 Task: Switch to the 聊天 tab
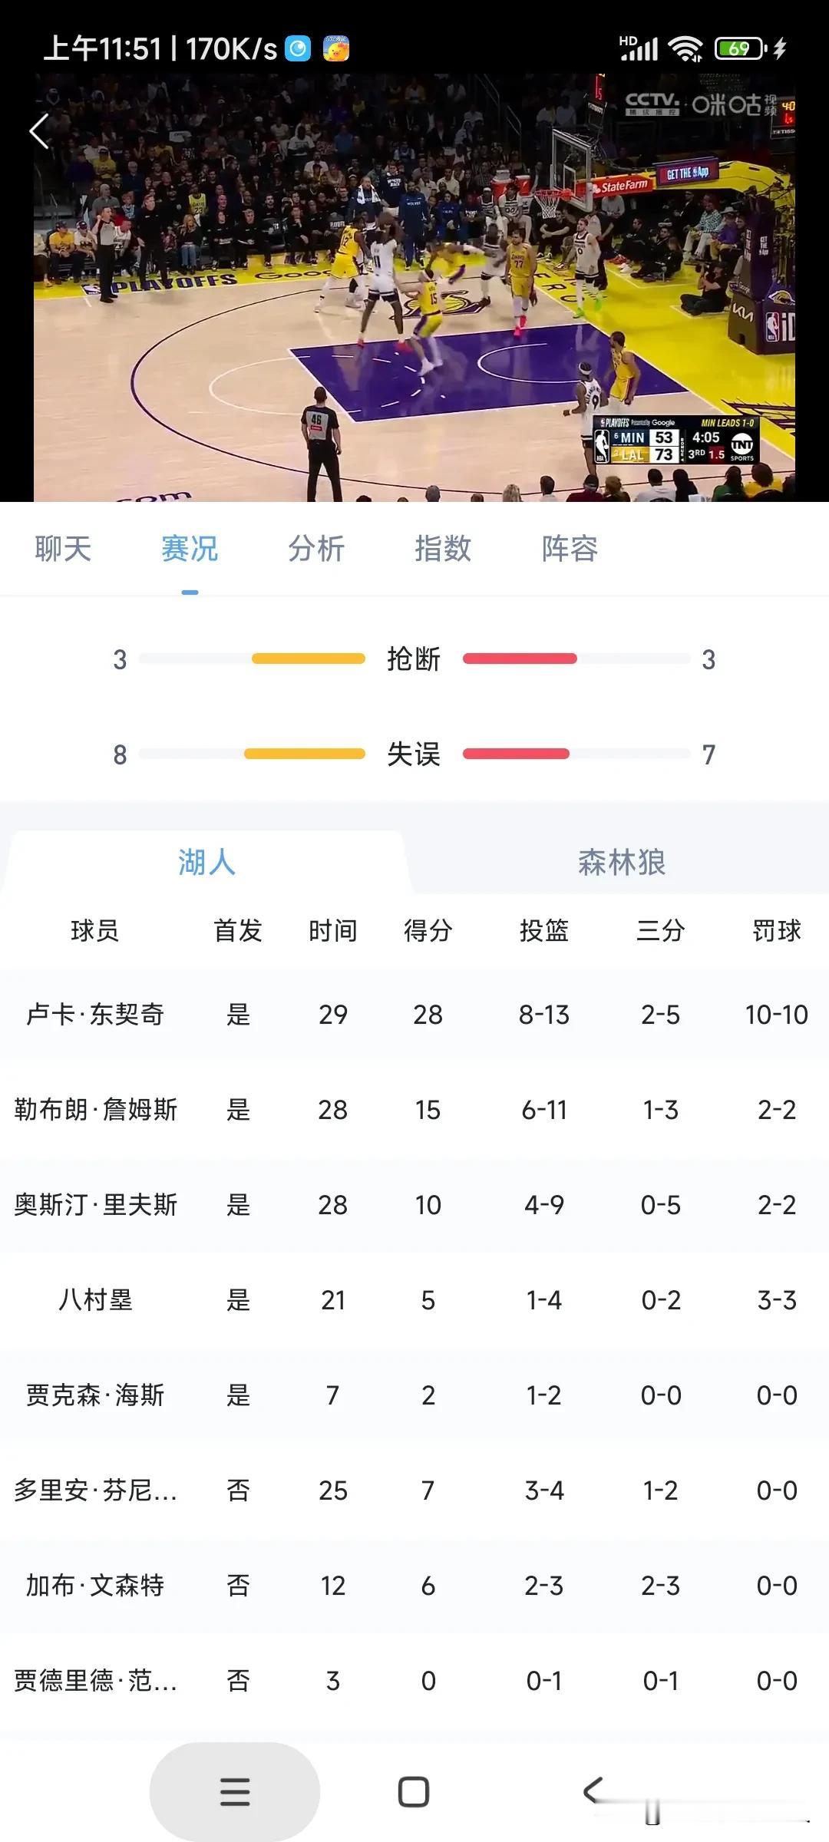tap(63, 549)
